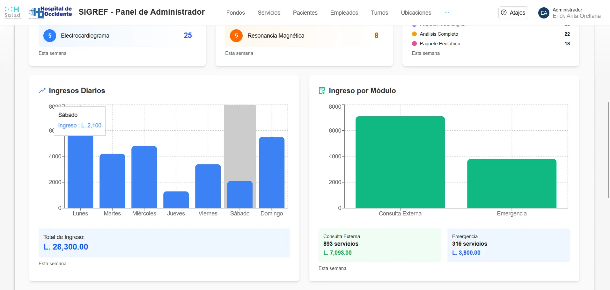Click the Atajos button
The width and height of the screenshot is (610, 290).
click(x=513, y=13)
